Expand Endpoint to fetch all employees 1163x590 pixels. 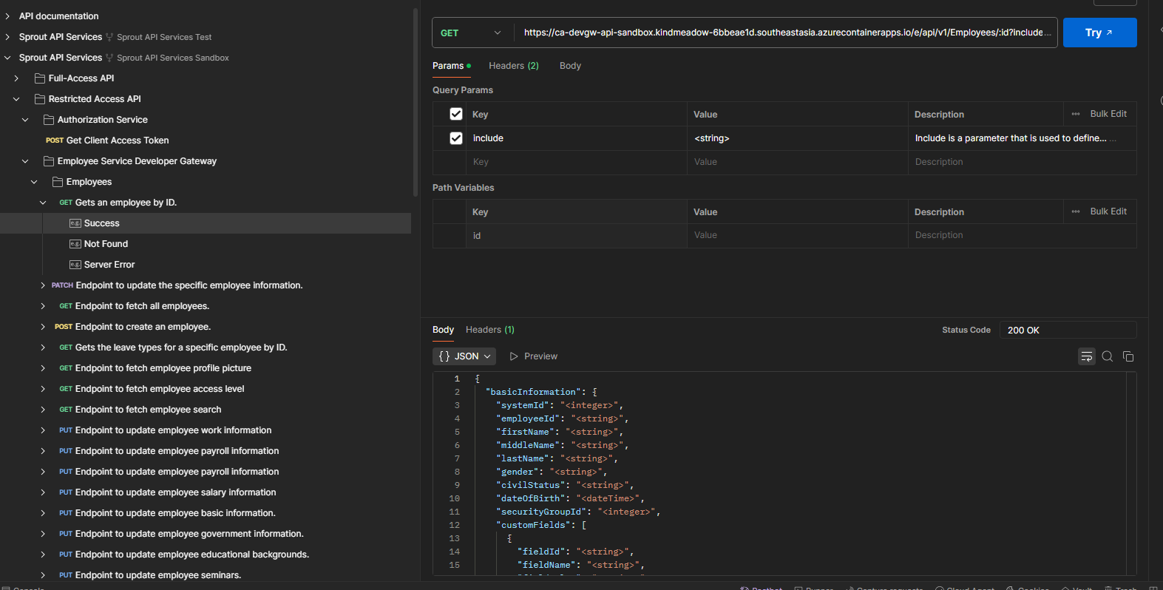[x=43, y=306]
